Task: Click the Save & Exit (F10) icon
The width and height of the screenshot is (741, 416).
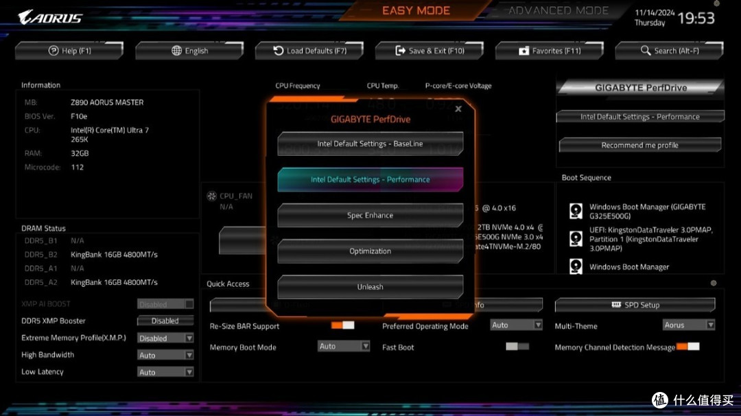Action: (x=401, y=51)
